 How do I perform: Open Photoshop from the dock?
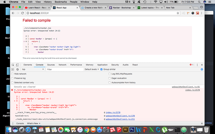point(132,129)
